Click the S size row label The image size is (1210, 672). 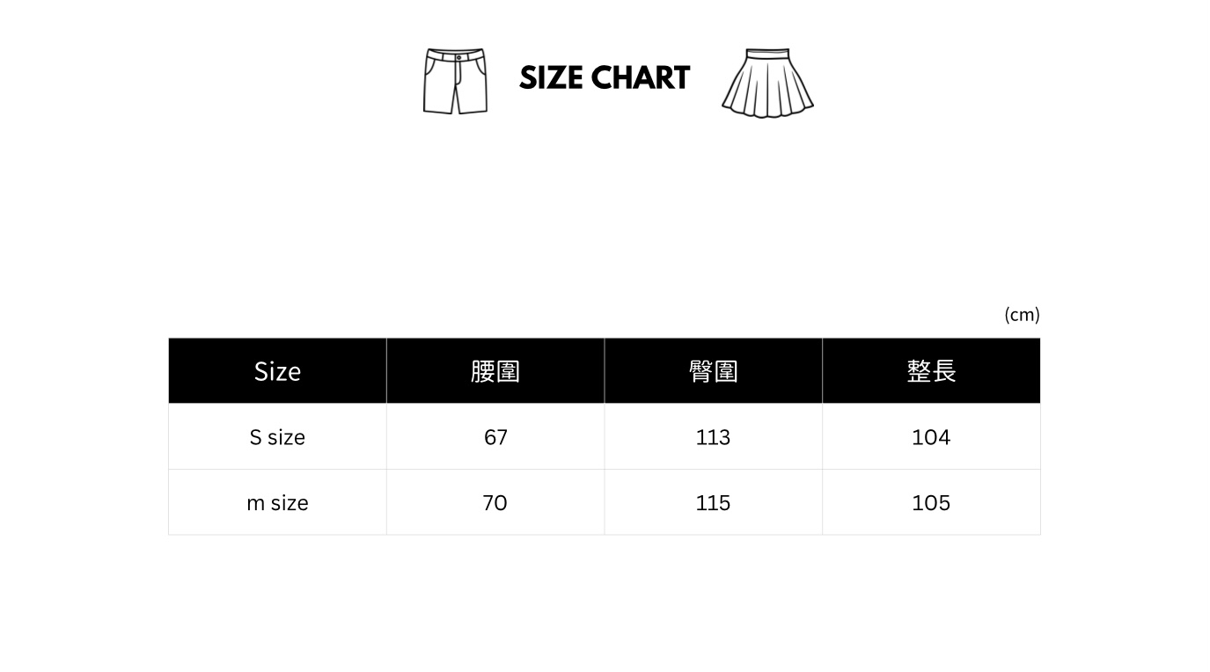277,437
